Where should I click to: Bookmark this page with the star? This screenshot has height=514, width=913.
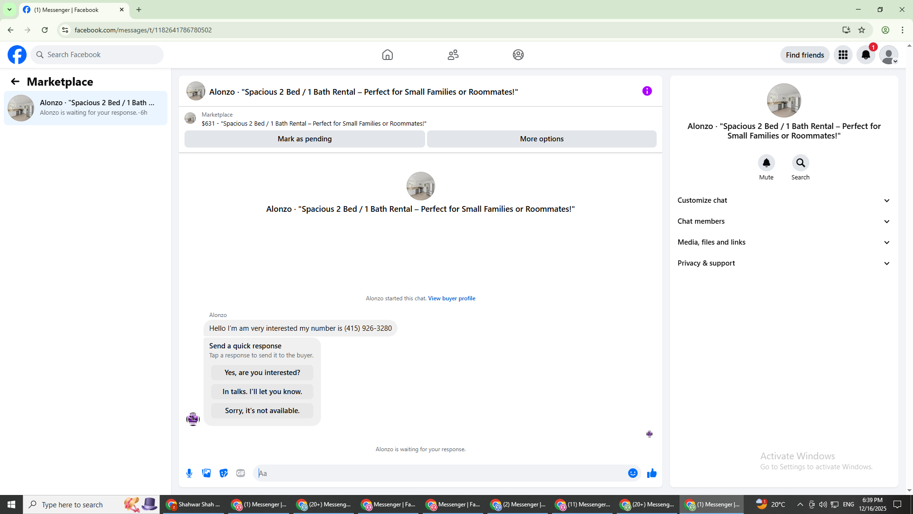862,30
